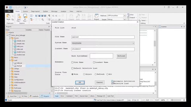The height and width of the screenshot is (107, 191).
Task: Open the Target Debug dropdown
Action: pos(124,19)
